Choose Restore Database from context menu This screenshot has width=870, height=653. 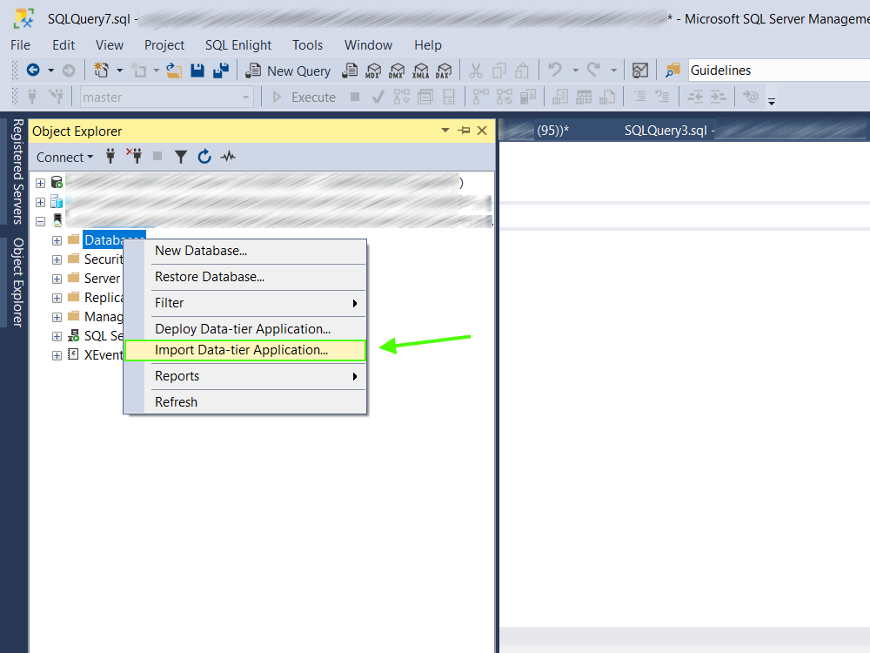click(x=210, y=277)
